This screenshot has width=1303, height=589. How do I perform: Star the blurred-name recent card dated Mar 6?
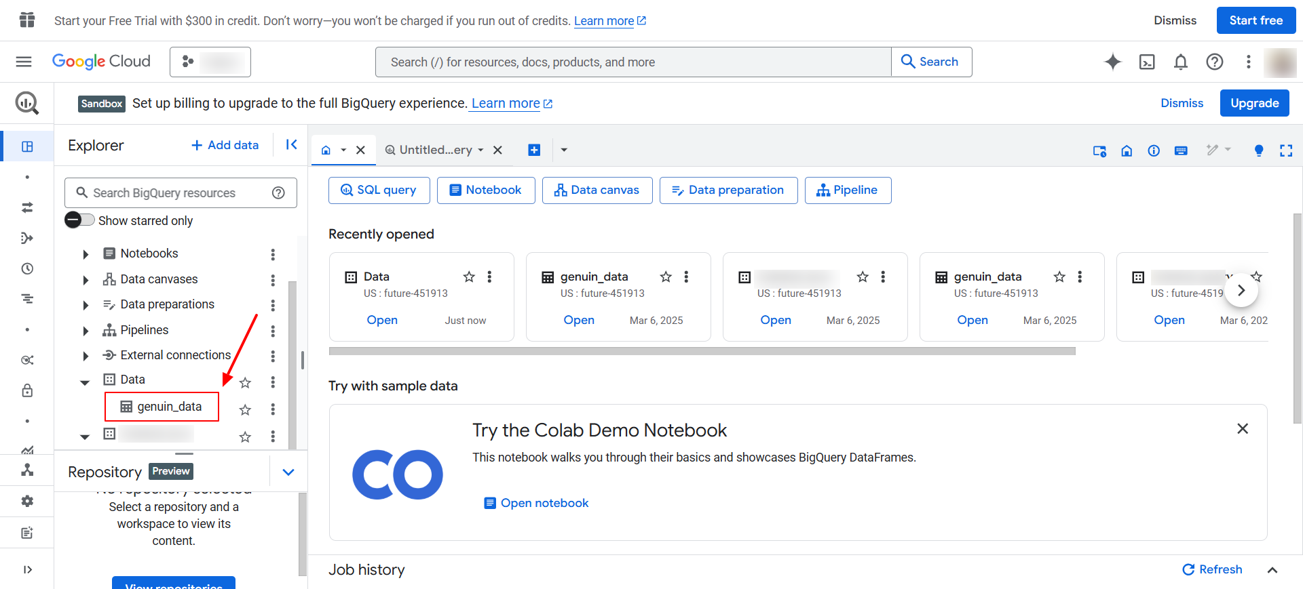pos(863,277)
